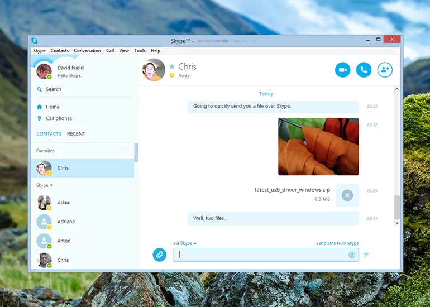
Task: Click the Away status icon under Chris
Action: [172, 75]
